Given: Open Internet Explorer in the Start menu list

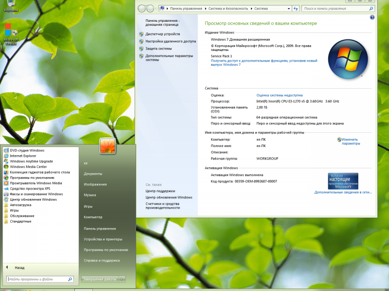Looking at the screenshot, I should pyautogui.click(x=23, y=156).
